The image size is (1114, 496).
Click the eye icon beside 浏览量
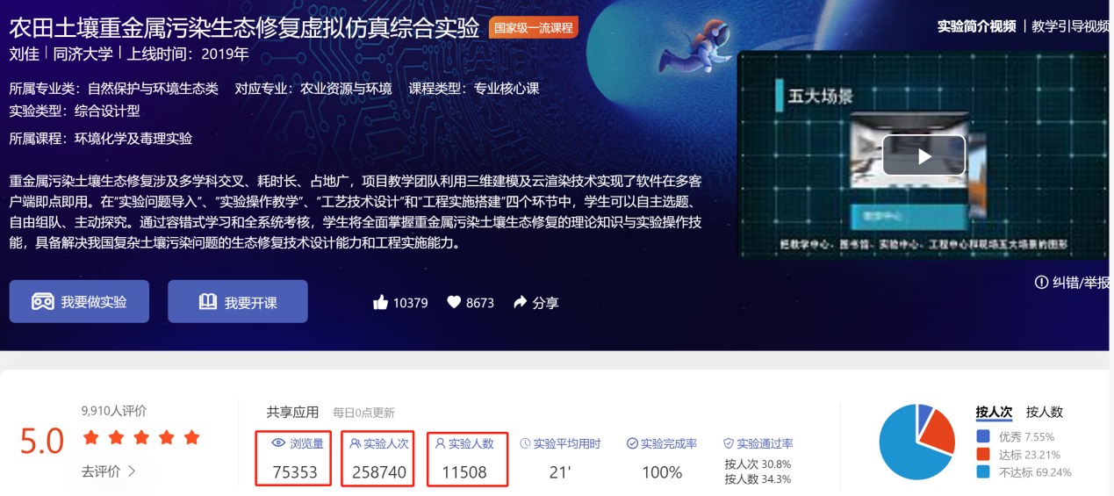point(278,443)
